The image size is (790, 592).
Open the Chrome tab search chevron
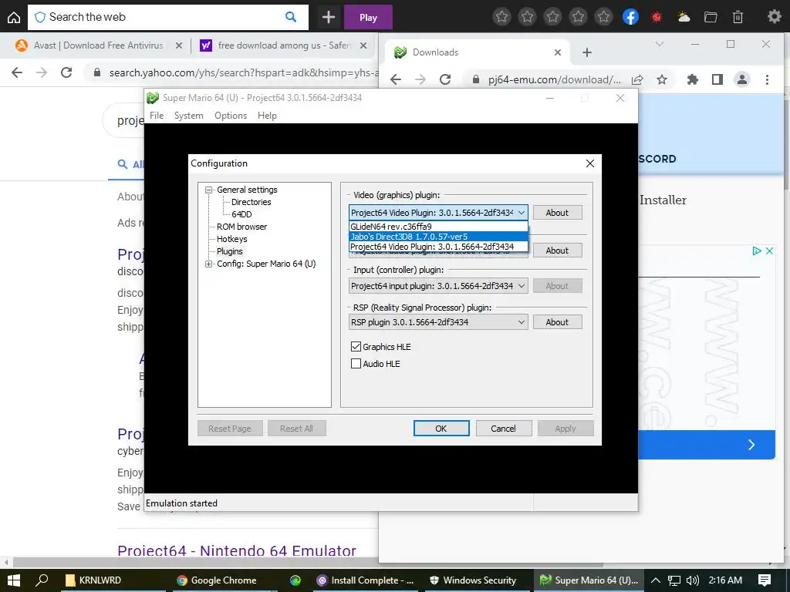[659, 44]
